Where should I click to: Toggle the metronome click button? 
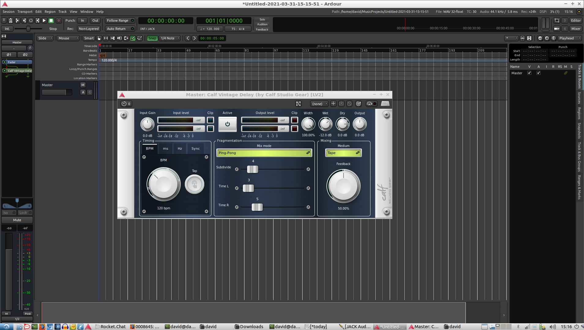point(10,20)
